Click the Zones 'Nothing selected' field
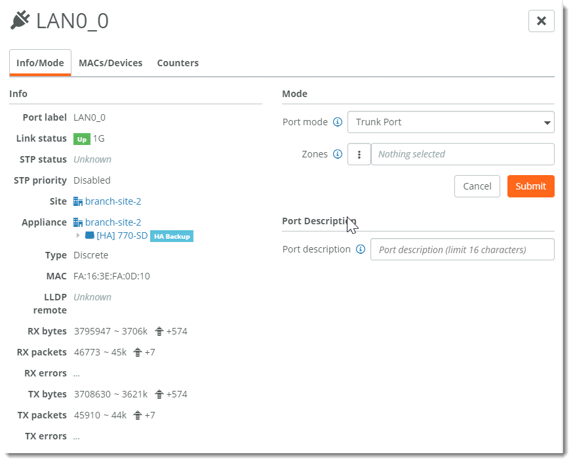The image size is (573, 463). pyautogui.click(x=462, y=154)
